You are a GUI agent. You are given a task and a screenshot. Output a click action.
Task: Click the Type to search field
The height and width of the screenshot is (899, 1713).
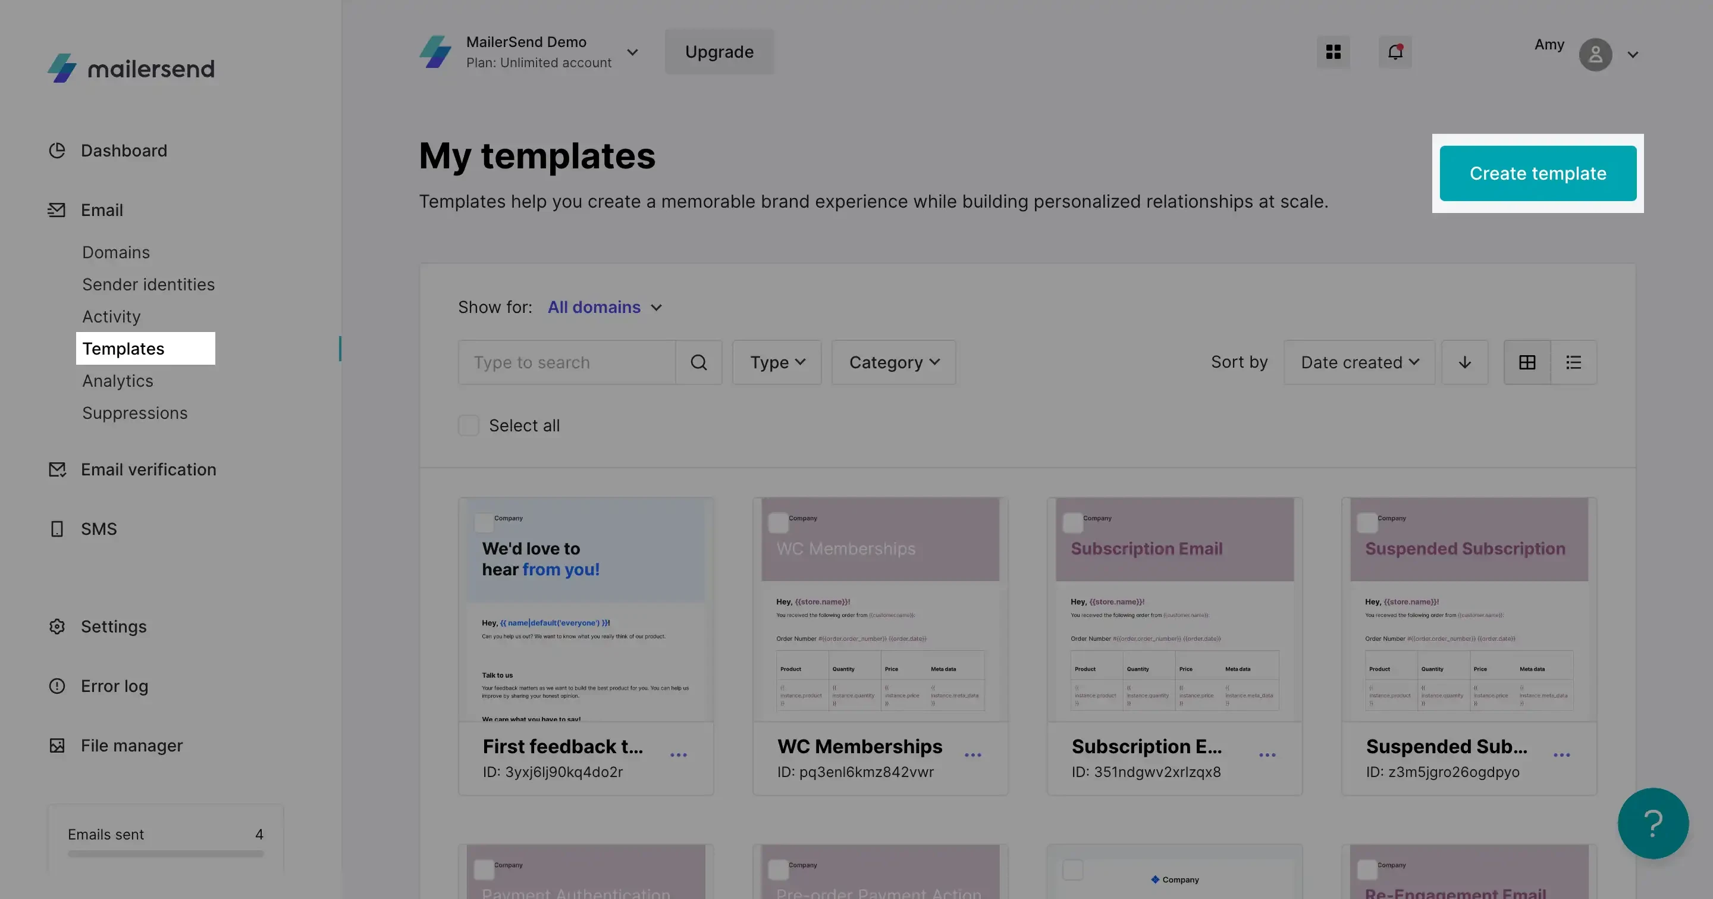pos(567,362)
